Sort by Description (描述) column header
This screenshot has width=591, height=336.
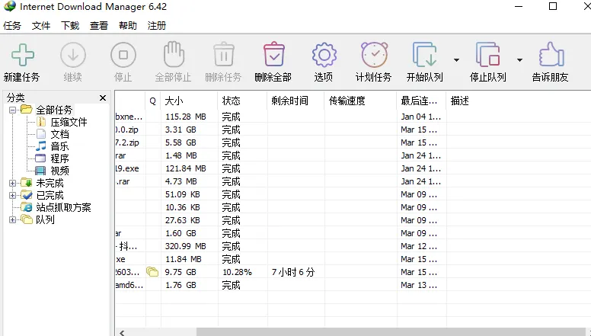519,101
